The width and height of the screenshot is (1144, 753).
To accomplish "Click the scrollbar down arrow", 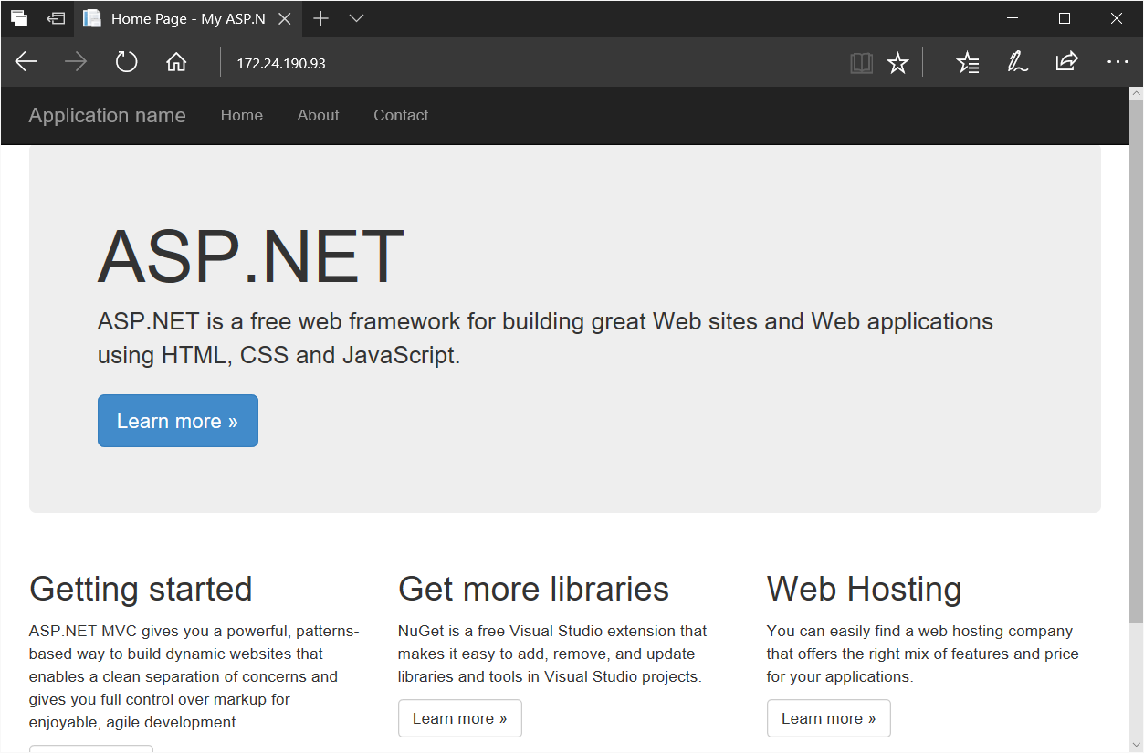I will [1136, 745].
